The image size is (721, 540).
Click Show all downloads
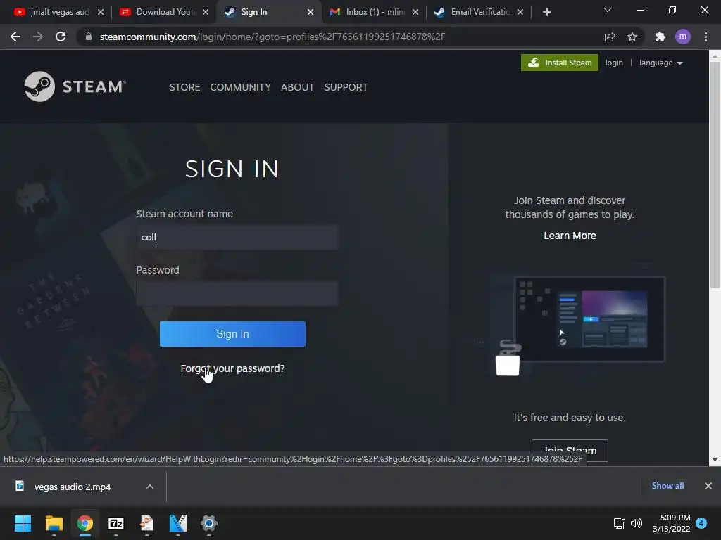[x=667, y=486]
